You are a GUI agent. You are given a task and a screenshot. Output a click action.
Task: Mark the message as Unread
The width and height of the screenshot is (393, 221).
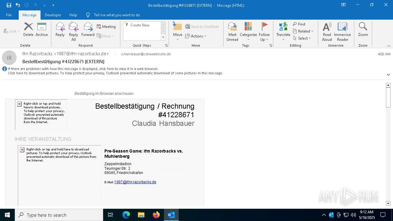click(232, 32)
